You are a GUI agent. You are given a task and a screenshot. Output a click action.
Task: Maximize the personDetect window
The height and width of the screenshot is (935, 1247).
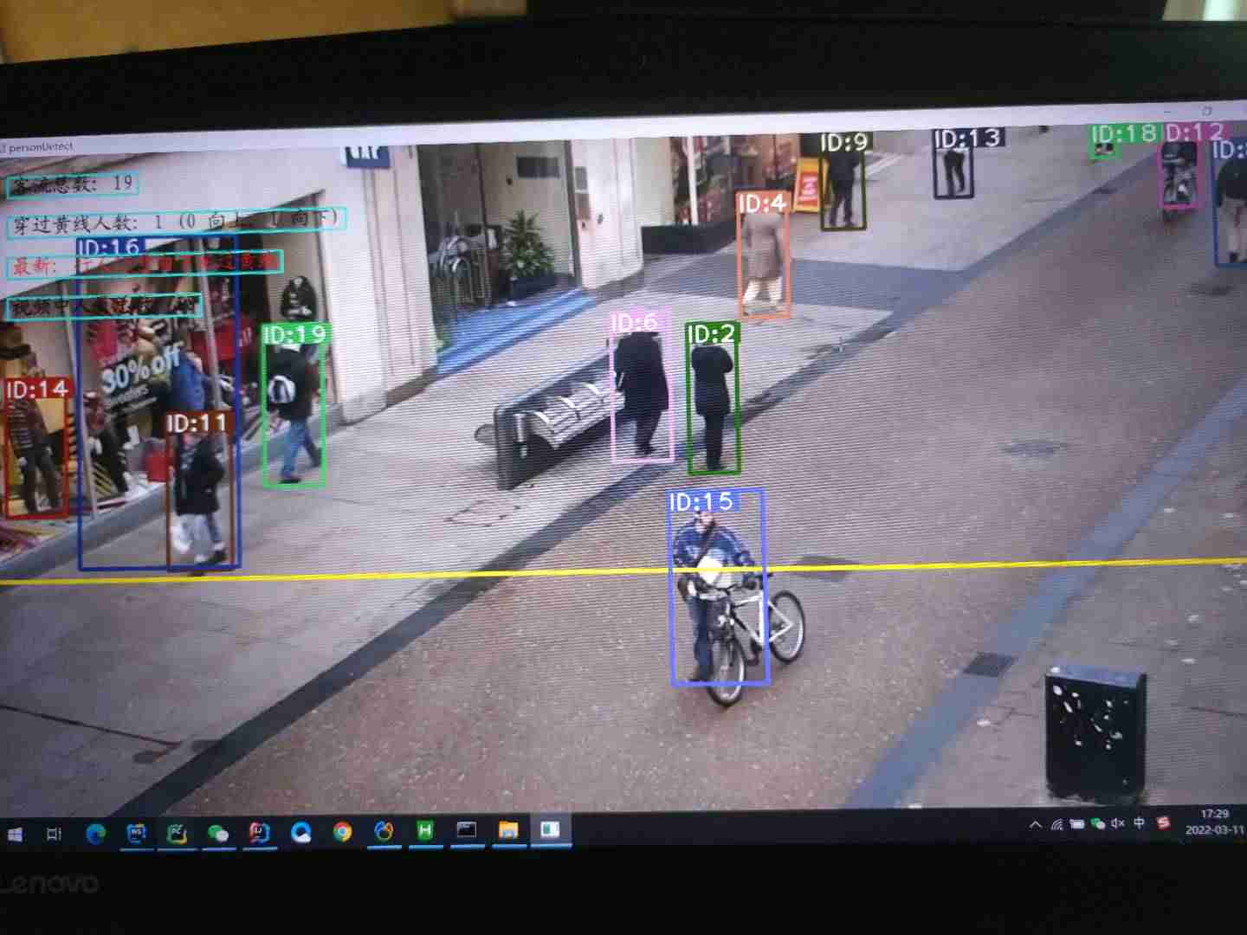pyautogui.click(x=1206, y=111)
